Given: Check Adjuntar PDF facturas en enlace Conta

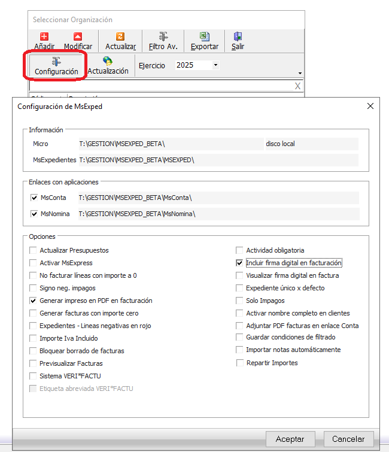Looking at the screenshot, I should pyautogui.click(x=239, y=326).
